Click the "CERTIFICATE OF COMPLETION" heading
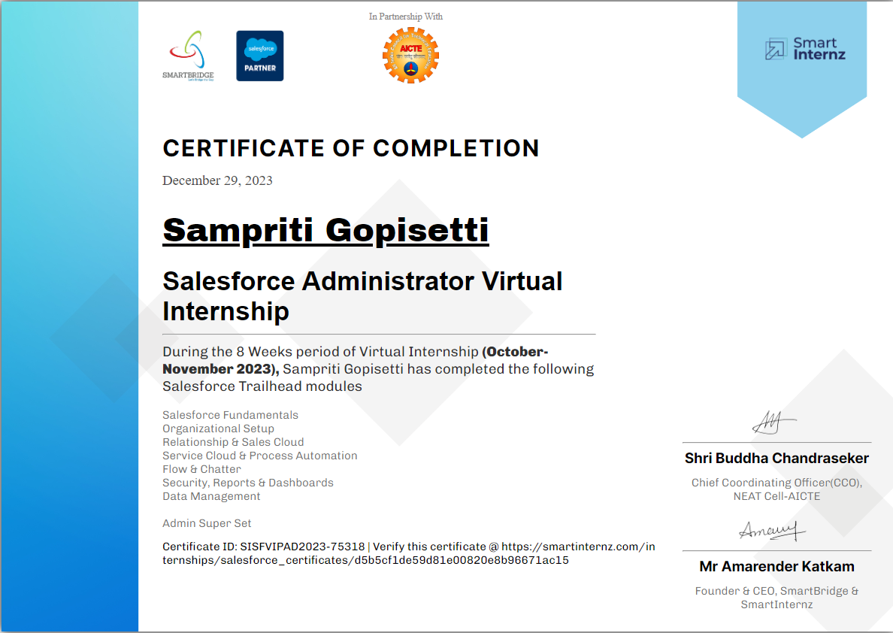The image size is (893, 633). click(351, 148)
